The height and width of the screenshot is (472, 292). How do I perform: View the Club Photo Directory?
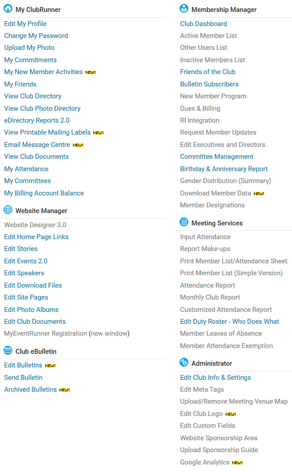42,109
